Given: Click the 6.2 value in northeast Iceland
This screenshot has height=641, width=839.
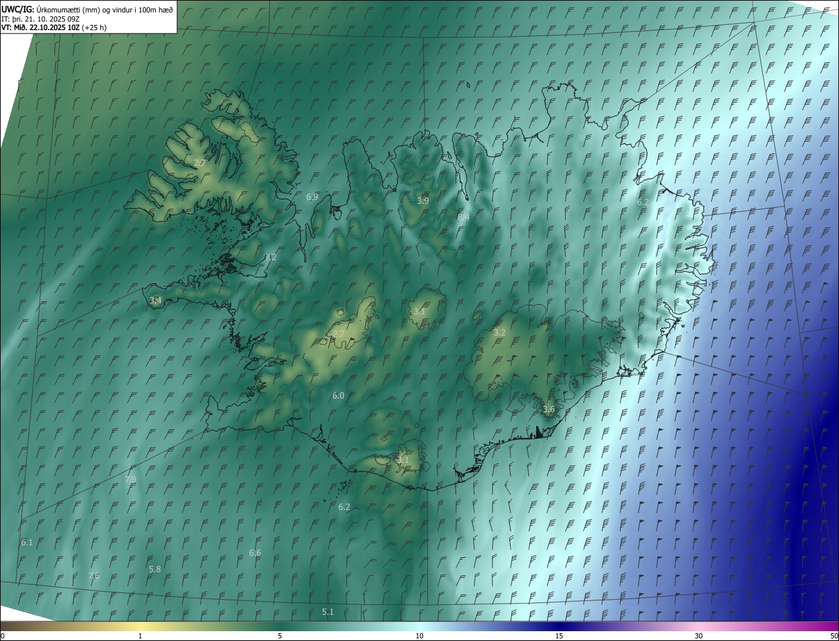Looking at the screenshot, I should pos(643,203).
